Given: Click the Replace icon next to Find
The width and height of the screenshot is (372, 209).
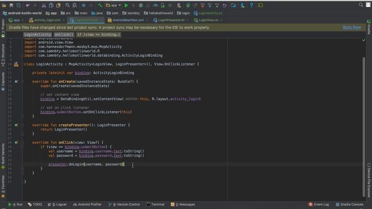Looking at the screenshot, I should pos(74,5).
